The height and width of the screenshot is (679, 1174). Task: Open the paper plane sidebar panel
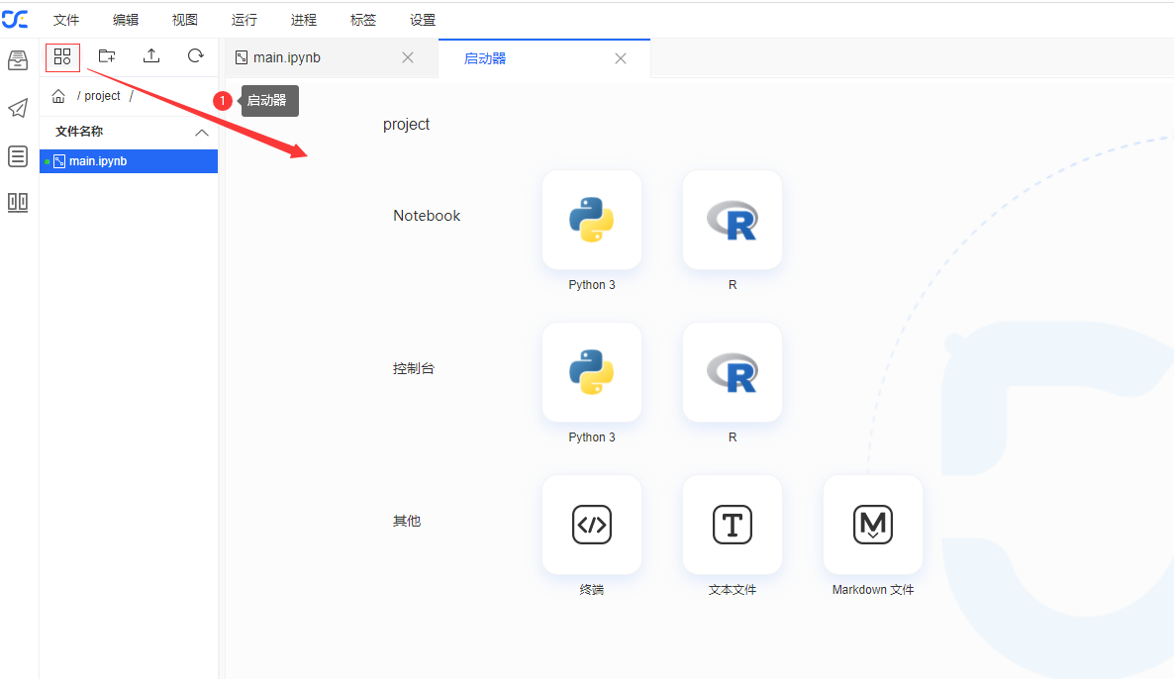pos(18,108)
